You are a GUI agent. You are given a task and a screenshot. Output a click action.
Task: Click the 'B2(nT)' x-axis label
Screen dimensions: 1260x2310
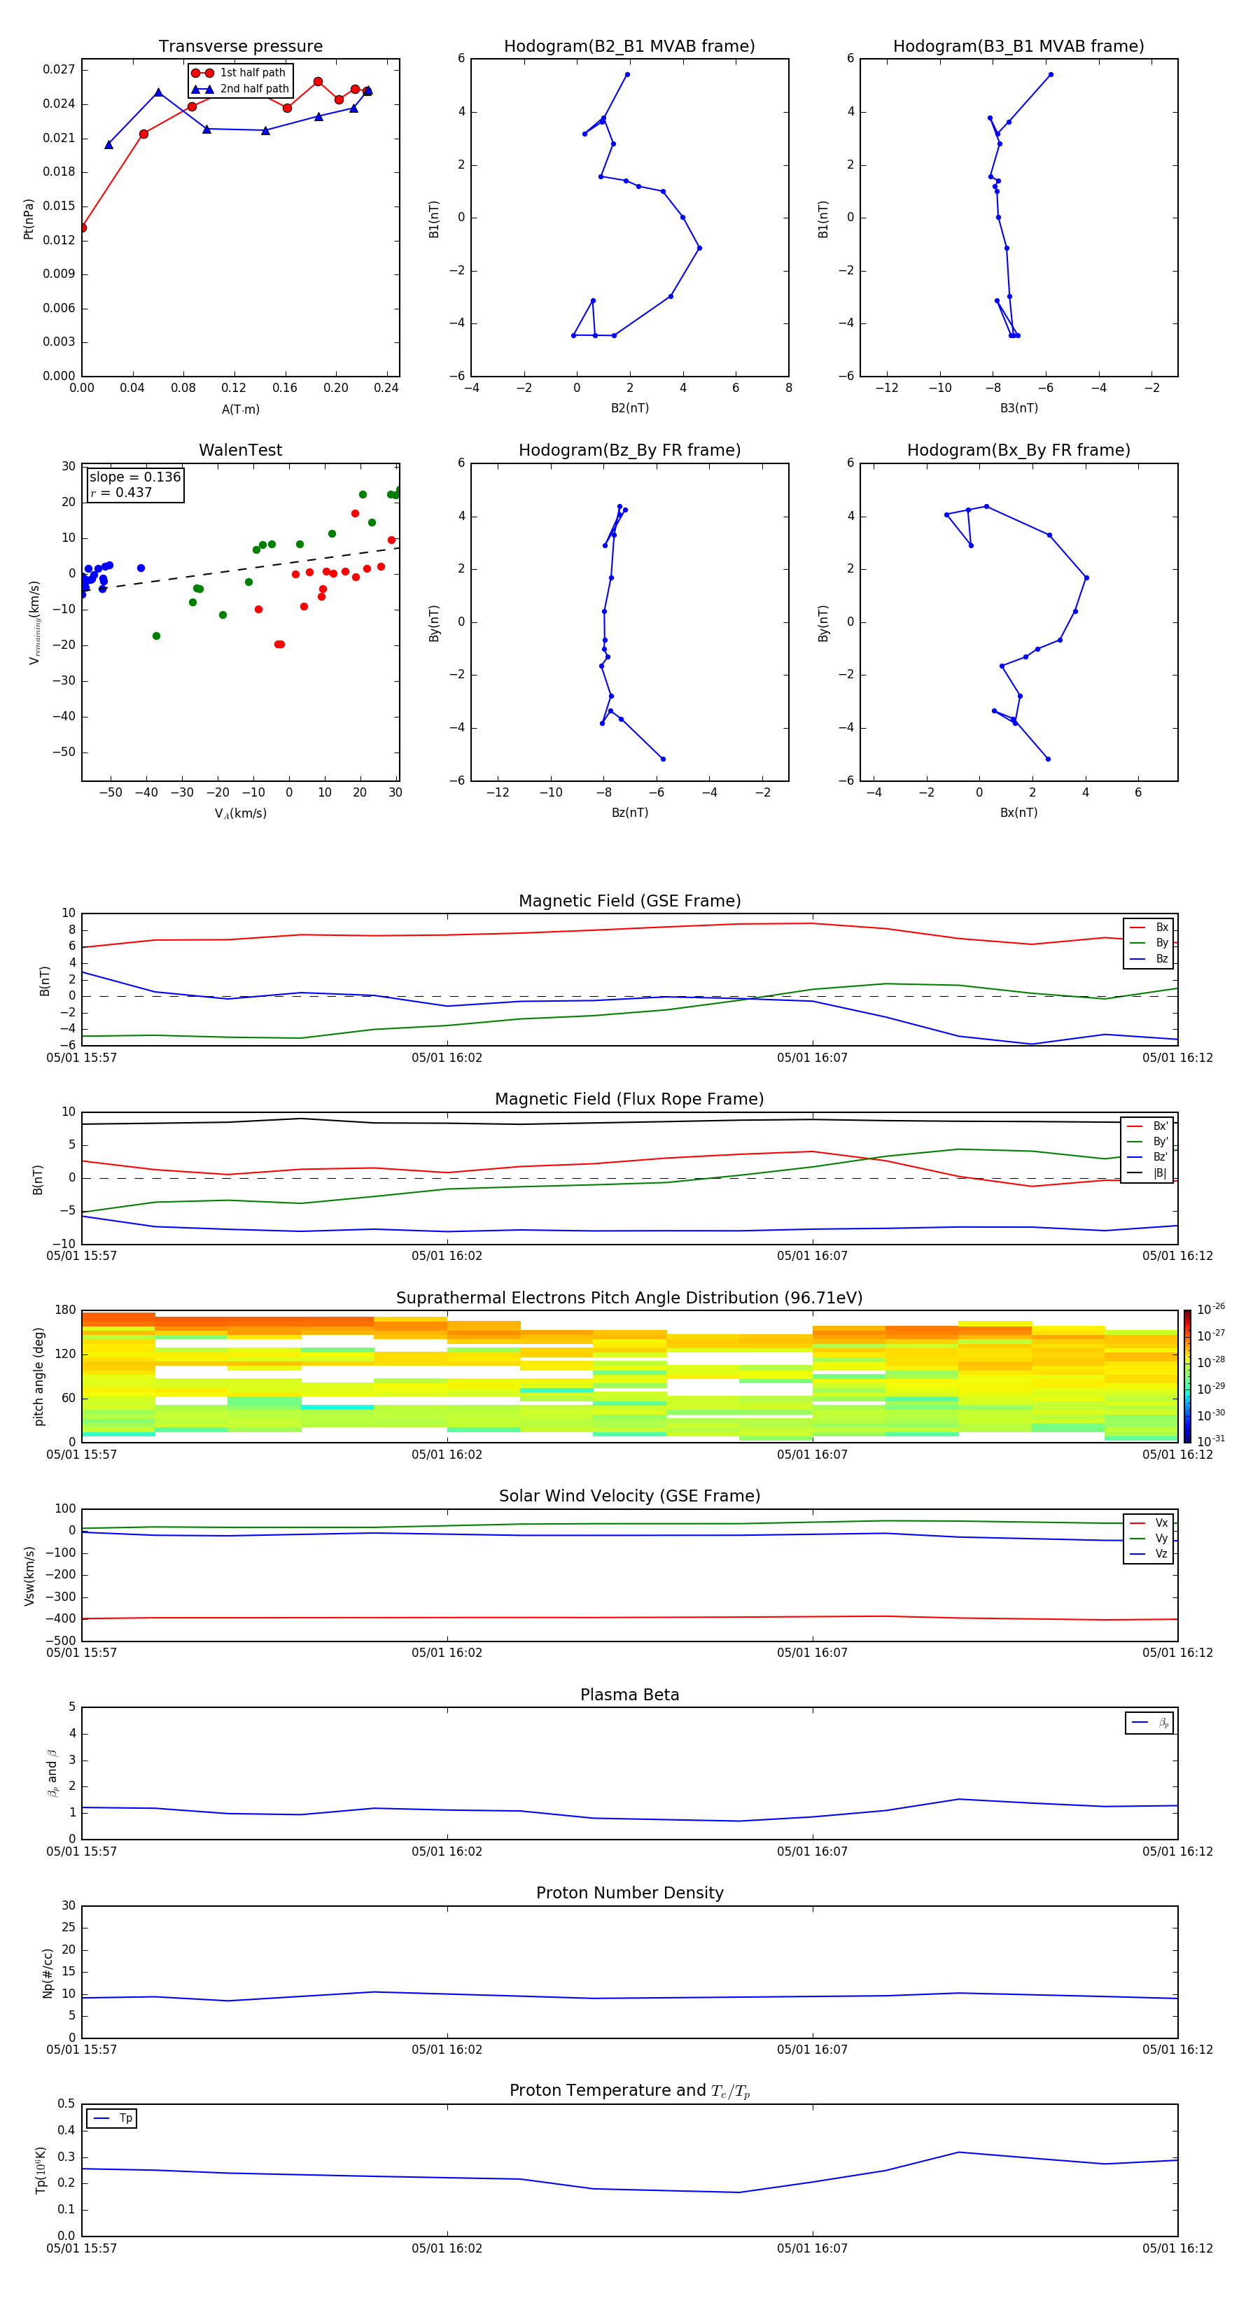point(629,408)
